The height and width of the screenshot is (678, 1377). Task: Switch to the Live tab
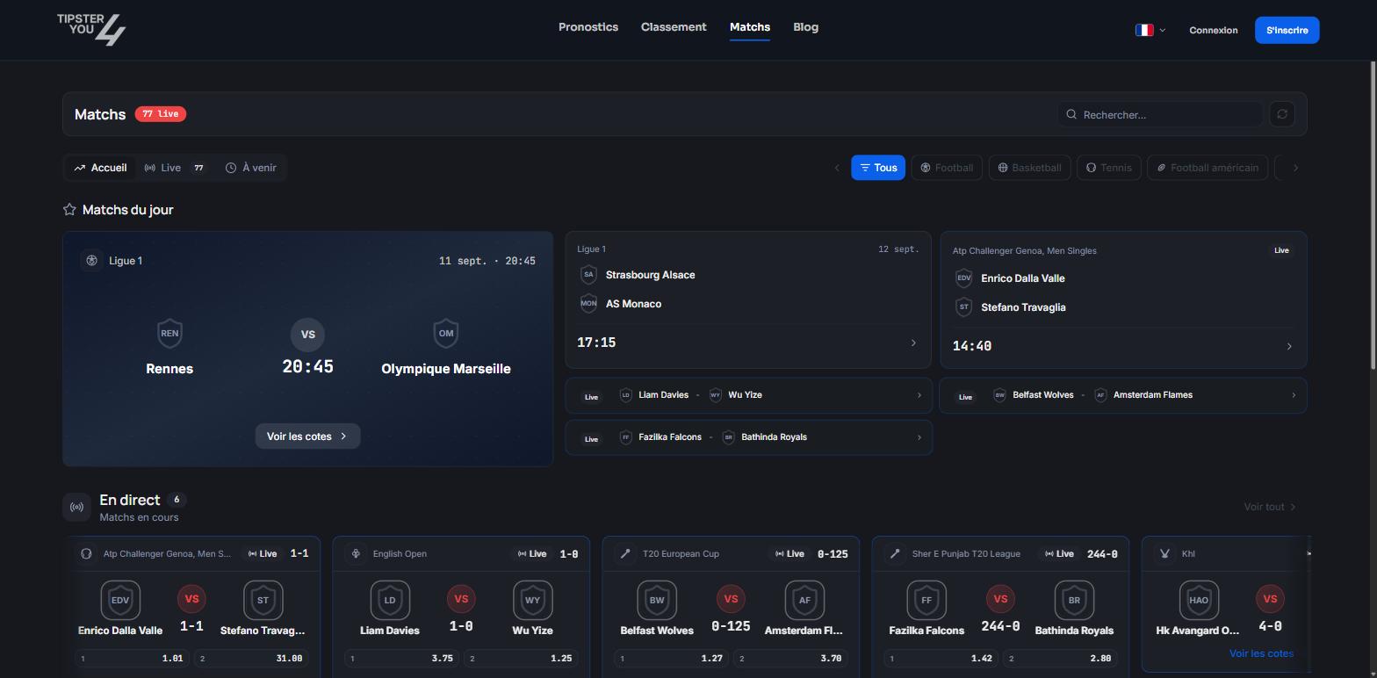175,168
